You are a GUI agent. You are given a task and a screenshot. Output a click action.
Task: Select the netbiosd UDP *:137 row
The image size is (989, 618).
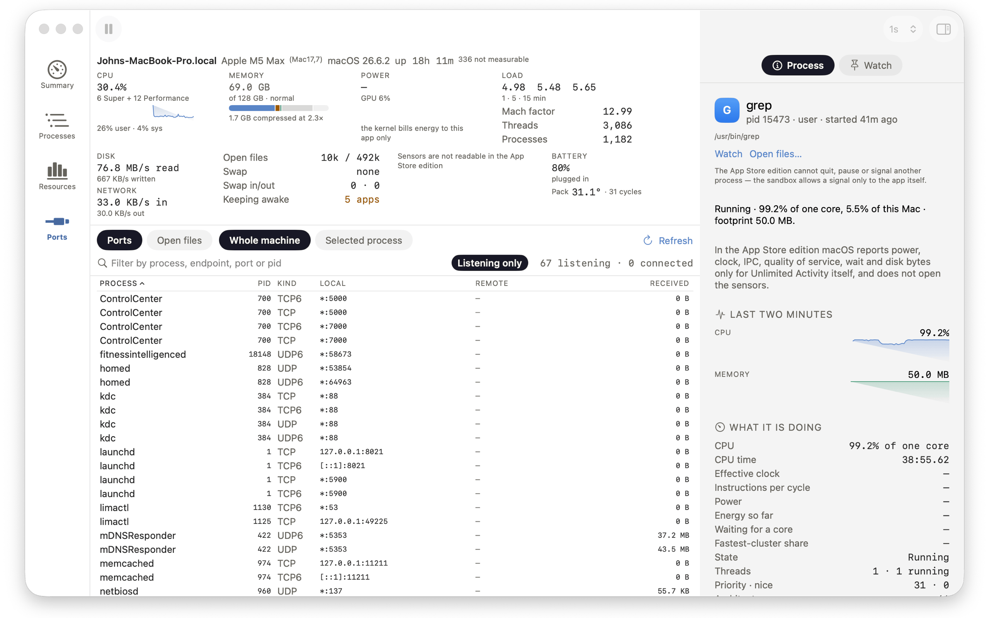(395, 591)
